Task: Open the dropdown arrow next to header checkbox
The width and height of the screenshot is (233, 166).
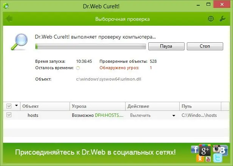Action: (16, 105)
